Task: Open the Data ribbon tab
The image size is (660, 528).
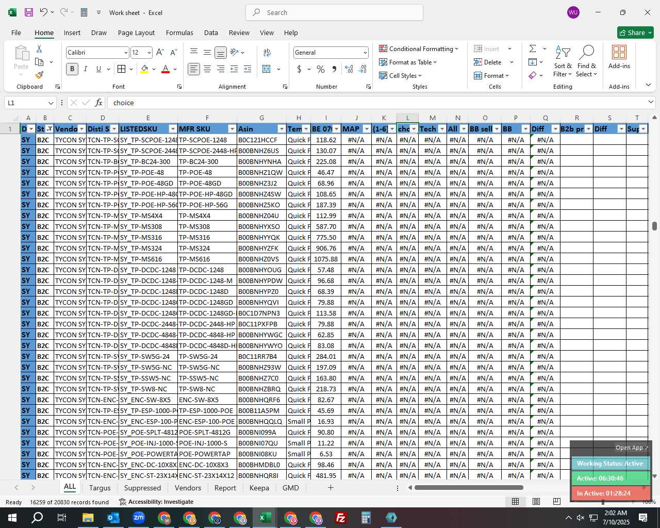Action: click(211, 32)
